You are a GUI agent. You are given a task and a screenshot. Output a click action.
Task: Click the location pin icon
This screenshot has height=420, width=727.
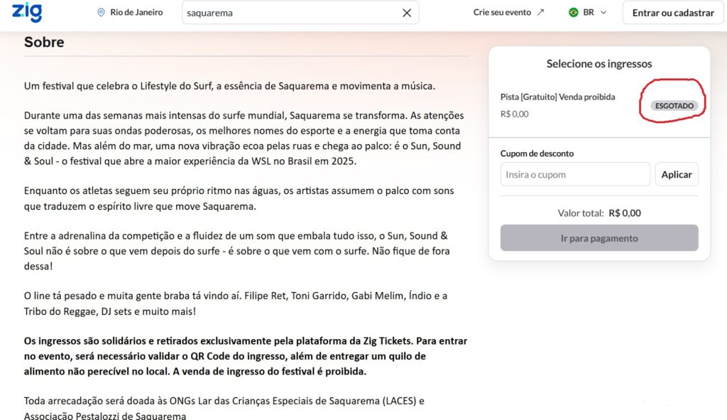101,13
